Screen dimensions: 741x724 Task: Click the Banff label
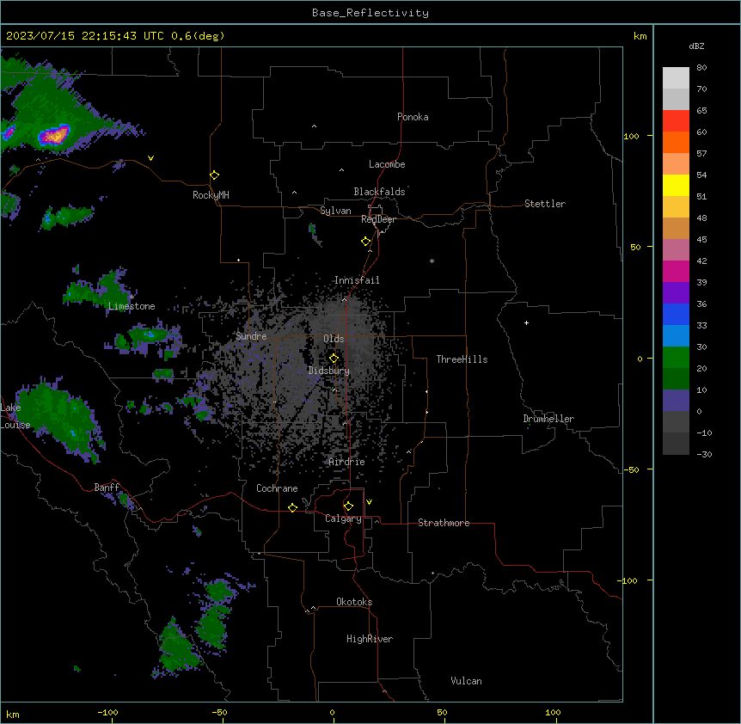(x=107, y=488)
